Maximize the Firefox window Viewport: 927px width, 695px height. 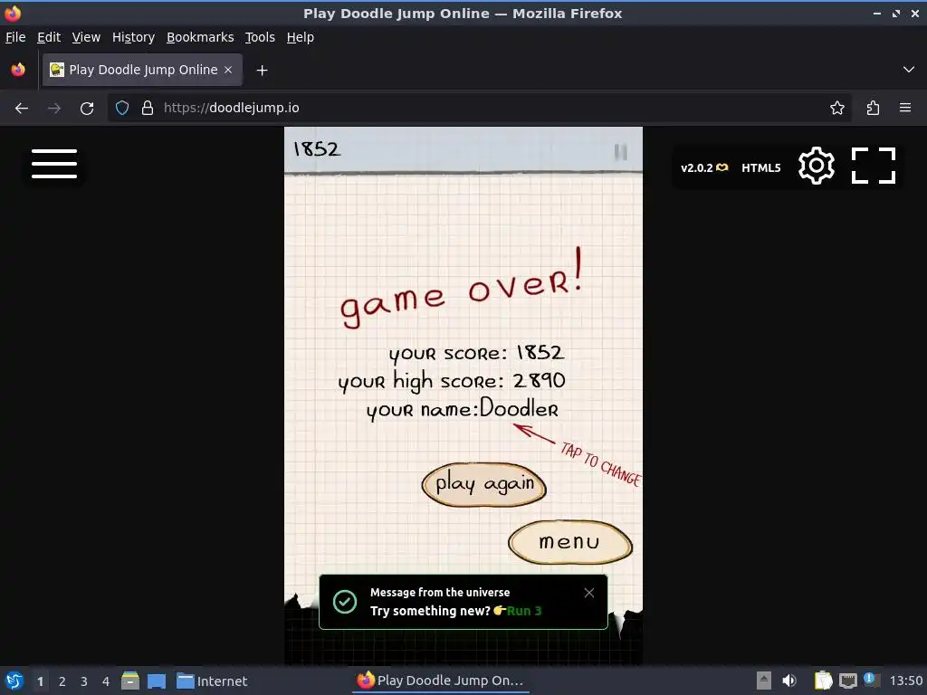coord(896,13)
